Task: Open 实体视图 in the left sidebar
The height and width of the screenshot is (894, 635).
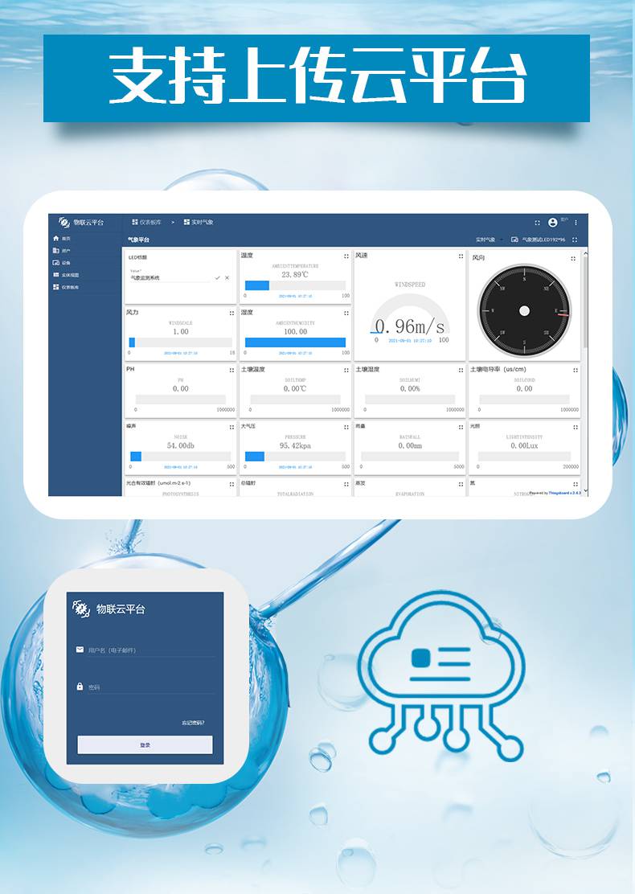Action: coord(69,275)
